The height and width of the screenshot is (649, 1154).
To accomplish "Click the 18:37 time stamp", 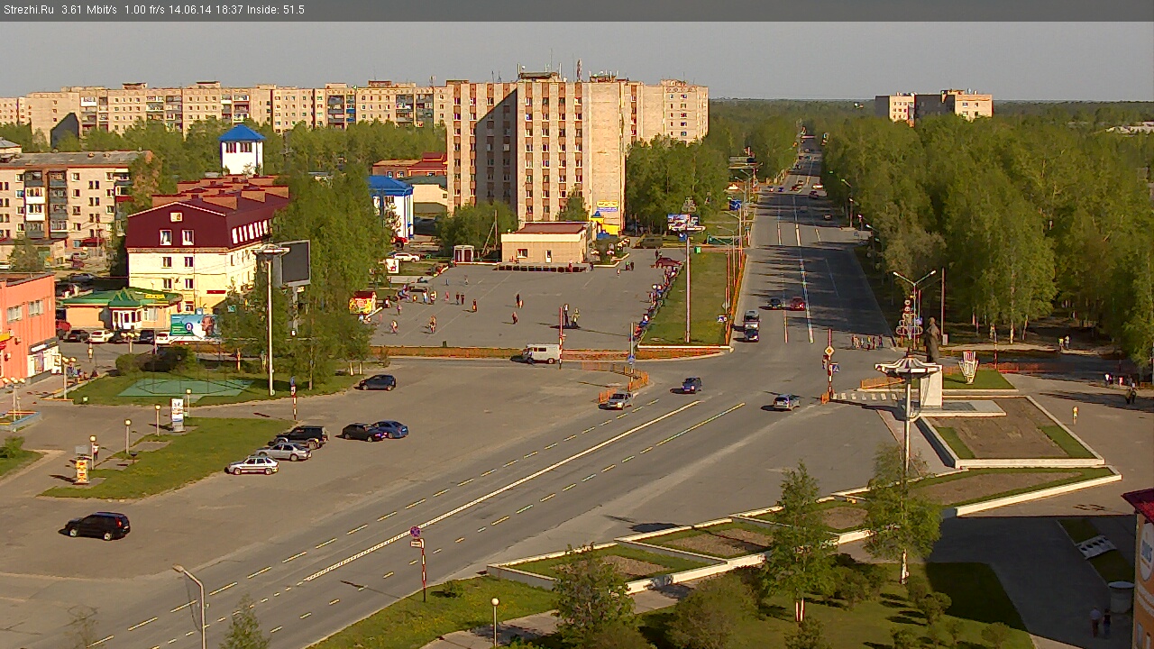I will point(228,10).
